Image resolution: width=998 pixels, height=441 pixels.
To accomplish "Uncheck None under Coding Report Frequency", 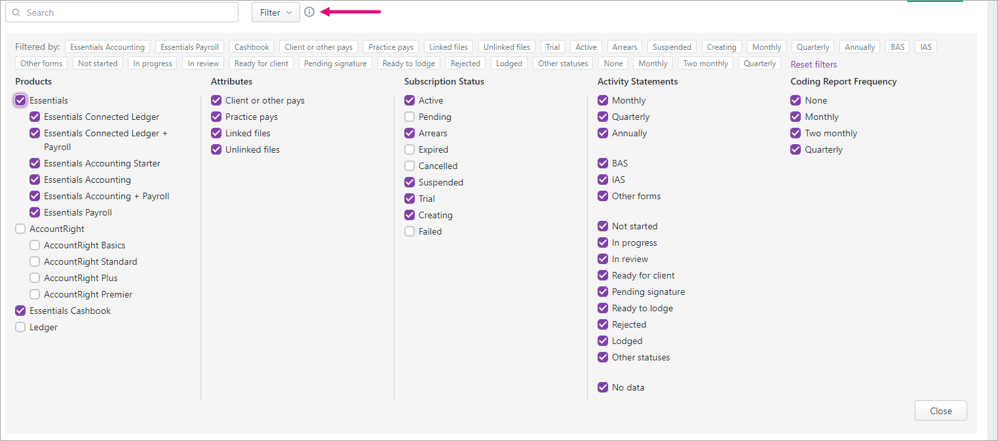I will coord(796,100).
